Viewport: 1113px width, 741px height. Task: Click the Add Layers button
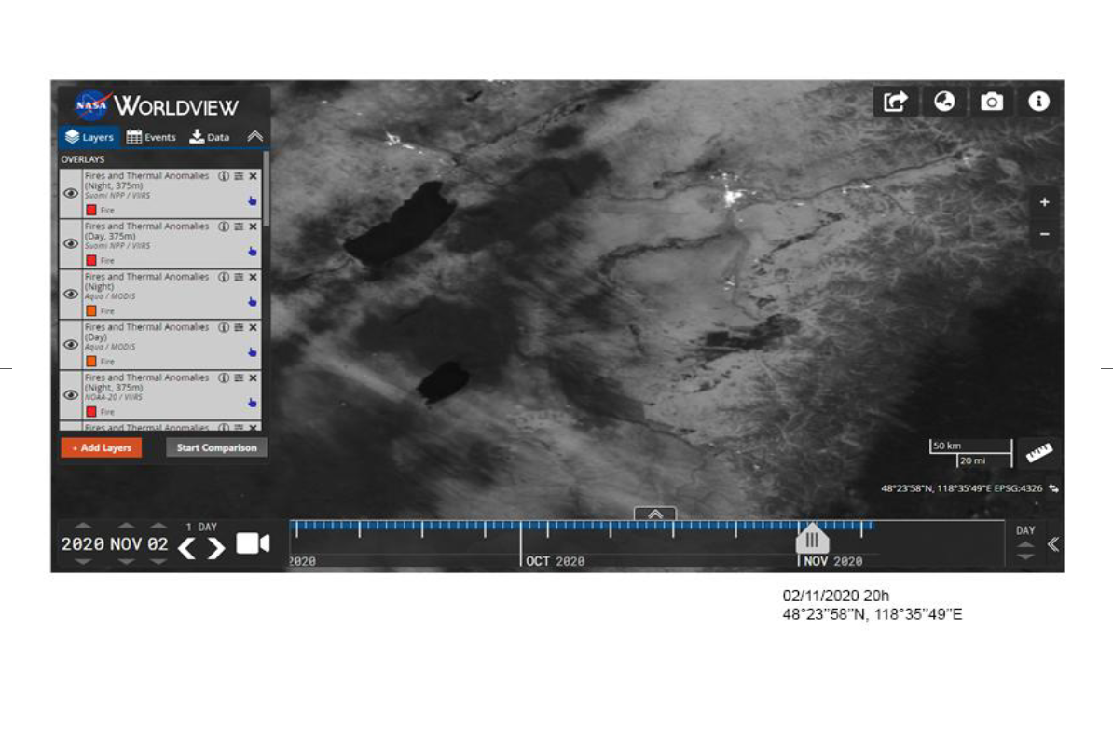pos(101,448)
